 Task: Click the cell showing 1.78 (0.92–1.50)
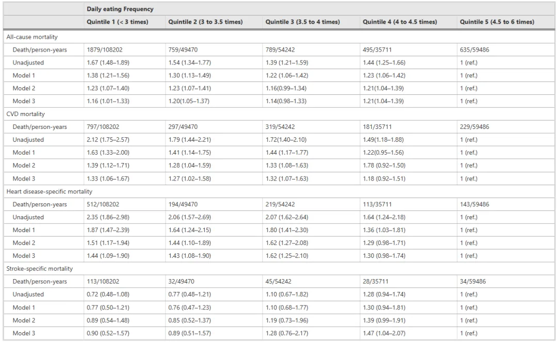(408, 165)
